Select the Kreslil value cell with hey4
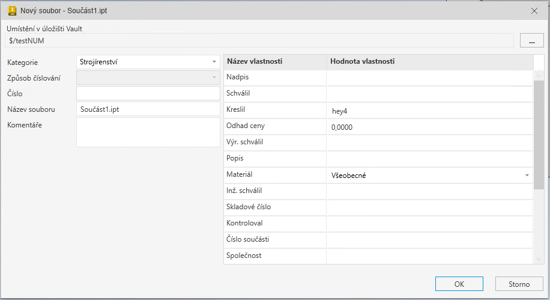The image size is (550, 300). point(429,111)
